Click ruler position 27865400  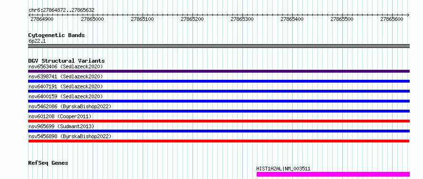(292, 19)
